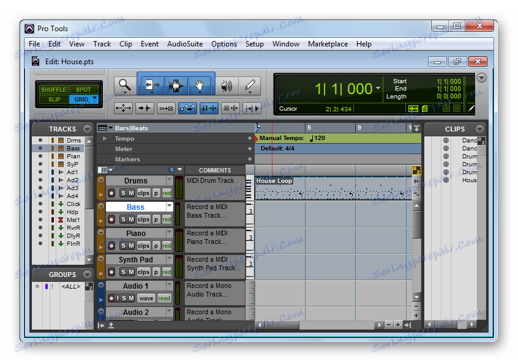Click the read automation button on Audio 1
518x362 pixels.
click(x=164, y=298)
